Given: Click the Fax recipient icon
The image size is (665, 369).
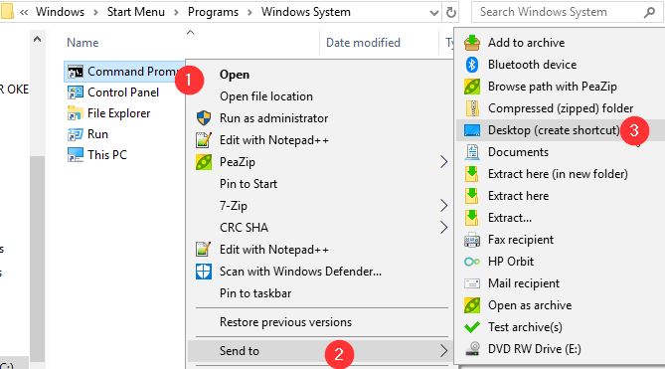Looking at the screenshot, I should click(472, 240).
